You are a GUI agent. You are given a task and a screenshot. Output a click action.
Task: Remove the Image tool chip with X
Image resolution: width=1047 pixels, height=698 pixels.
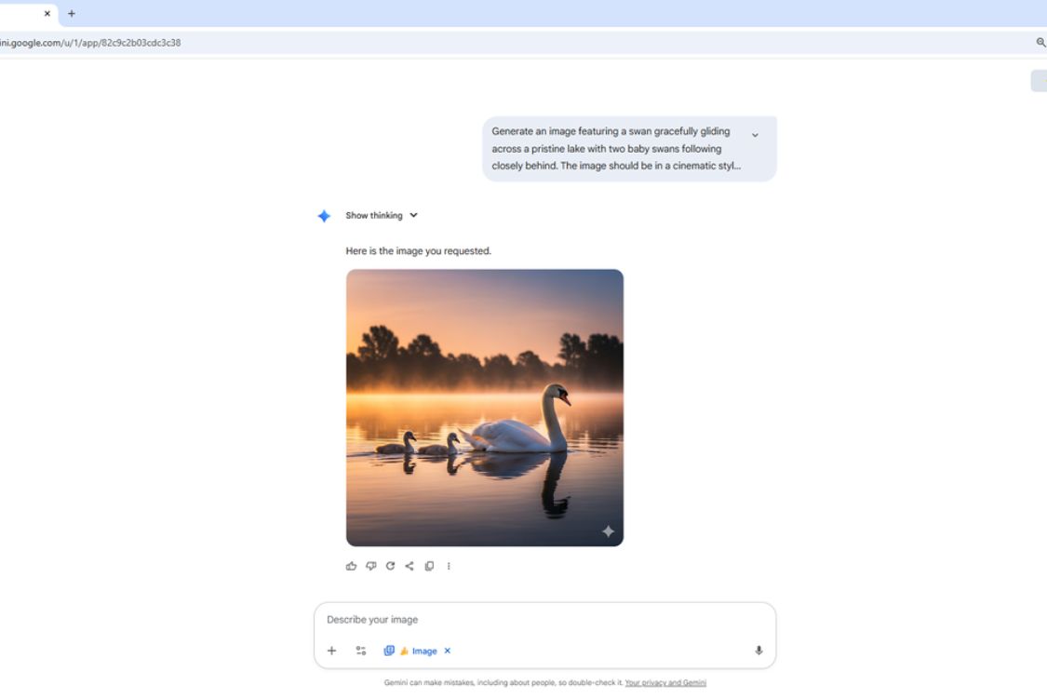tap(447, 651)
